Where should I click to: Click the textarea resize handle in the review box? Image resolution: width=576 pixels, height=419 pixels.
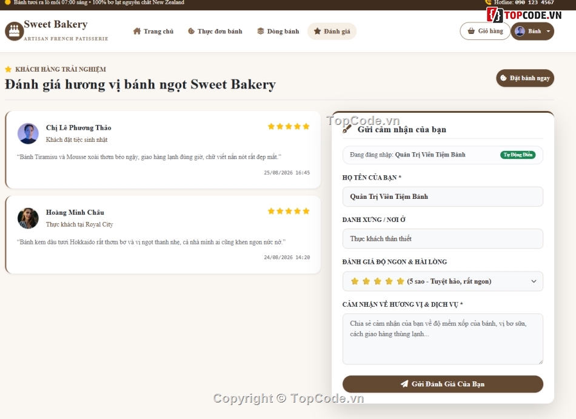point(540,362)
